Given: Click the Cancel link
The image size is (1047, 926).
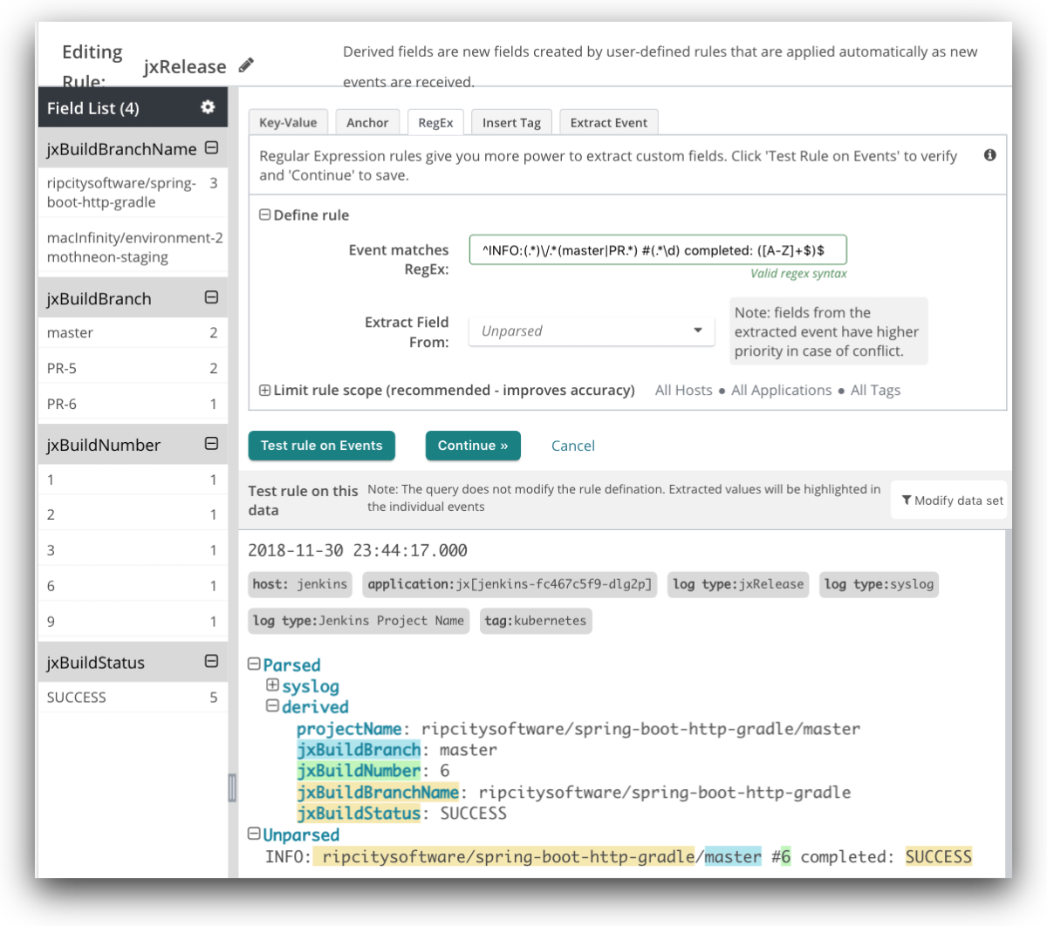Looking at the screenshot, I should pyautogui.click(x=572, y=446).
